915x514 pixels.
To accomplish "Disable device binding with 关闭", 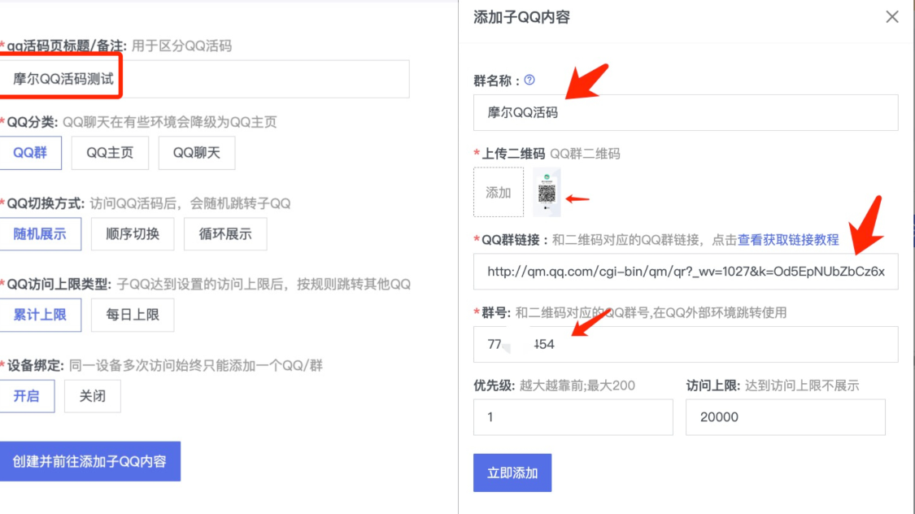I will [x=92, y=396].
